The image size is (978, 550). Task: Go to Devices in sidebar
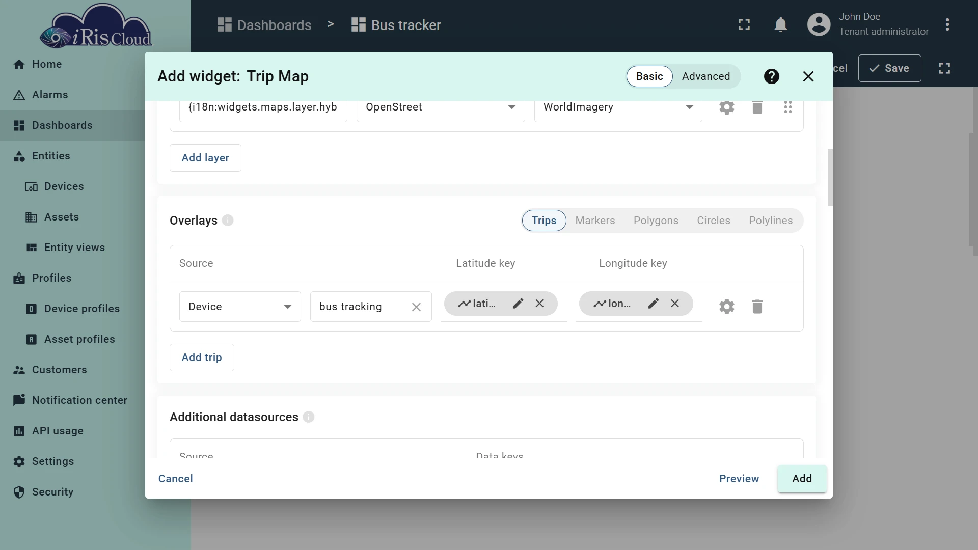[x=64, y=186]
